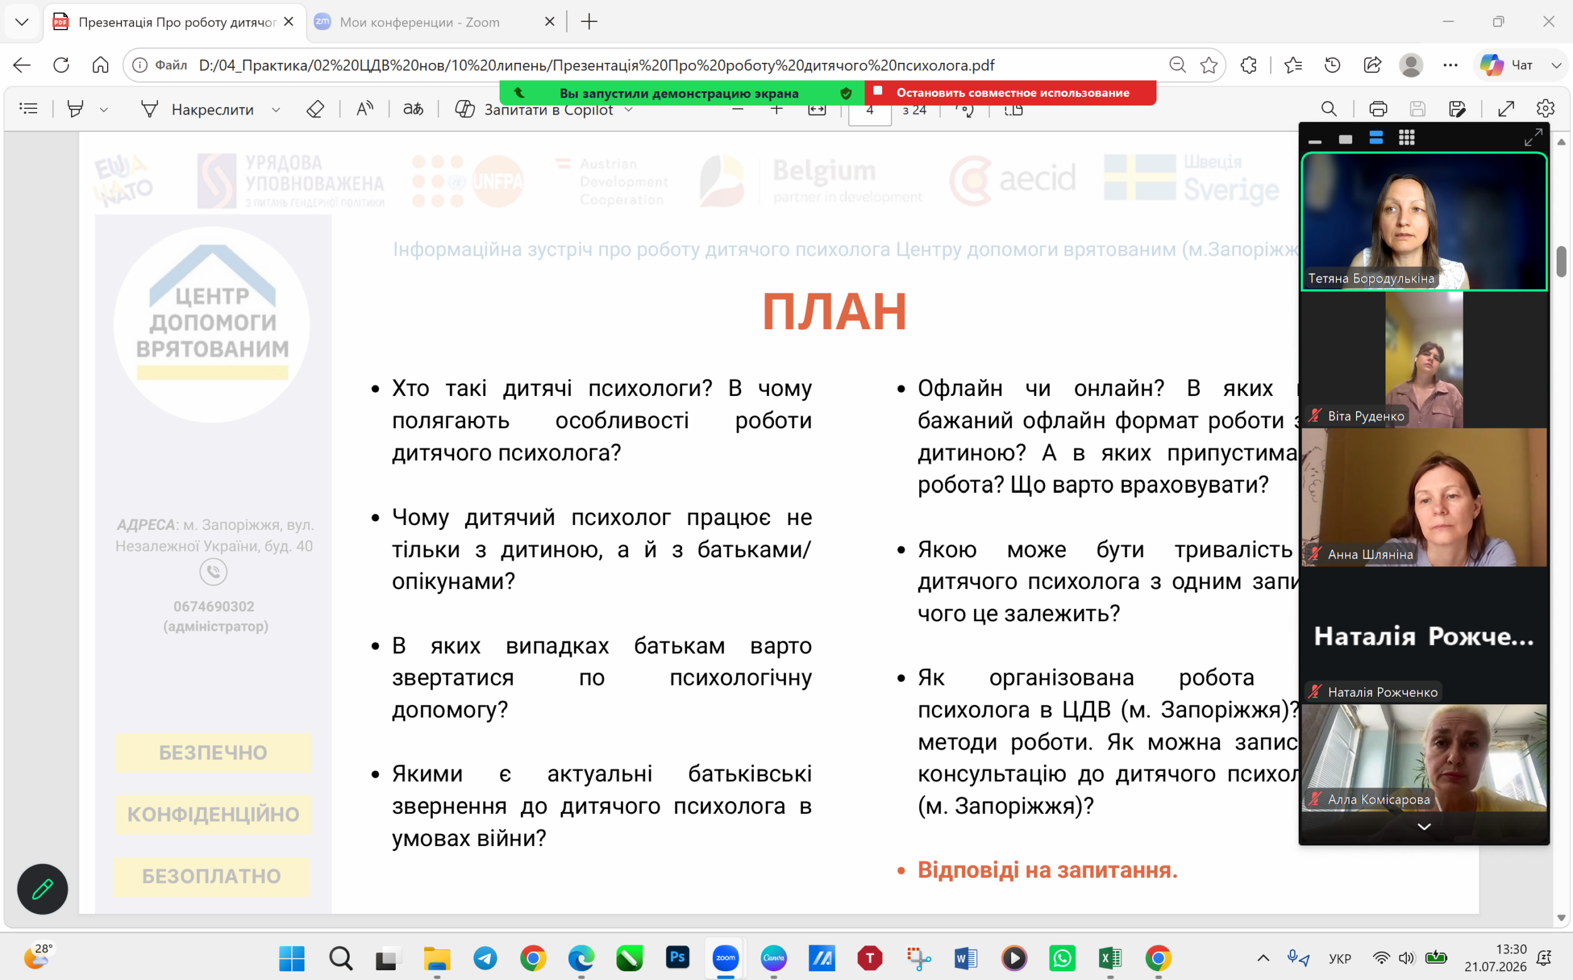The height and width of the screenshot is (980, 1573).
Task: Minimize the Zoom video panel strip
Action: click(1315, 140)
